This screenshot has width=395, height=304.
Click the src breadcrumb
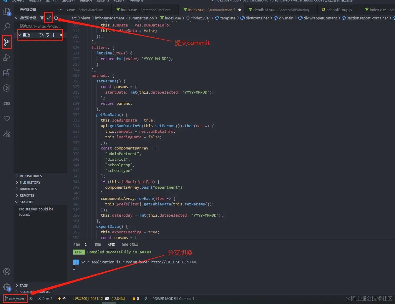74,18
